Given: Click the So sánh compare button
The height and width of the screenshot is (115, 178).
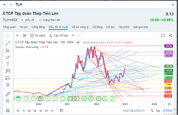Looking at the screenshot, I should coord(38,35).
